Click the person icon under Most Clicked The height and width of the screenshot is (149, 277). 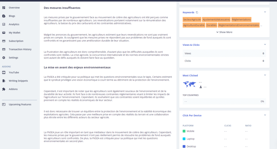(201, 87)
